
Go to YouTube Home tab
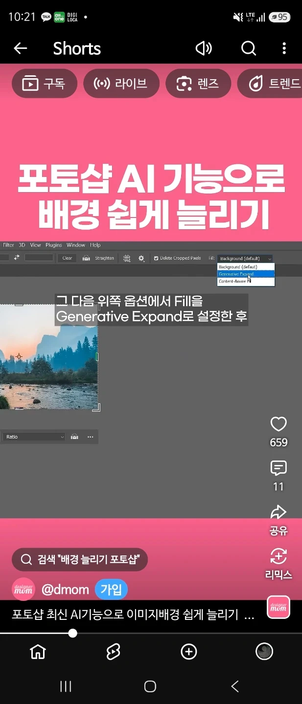(x=38, y=651)
